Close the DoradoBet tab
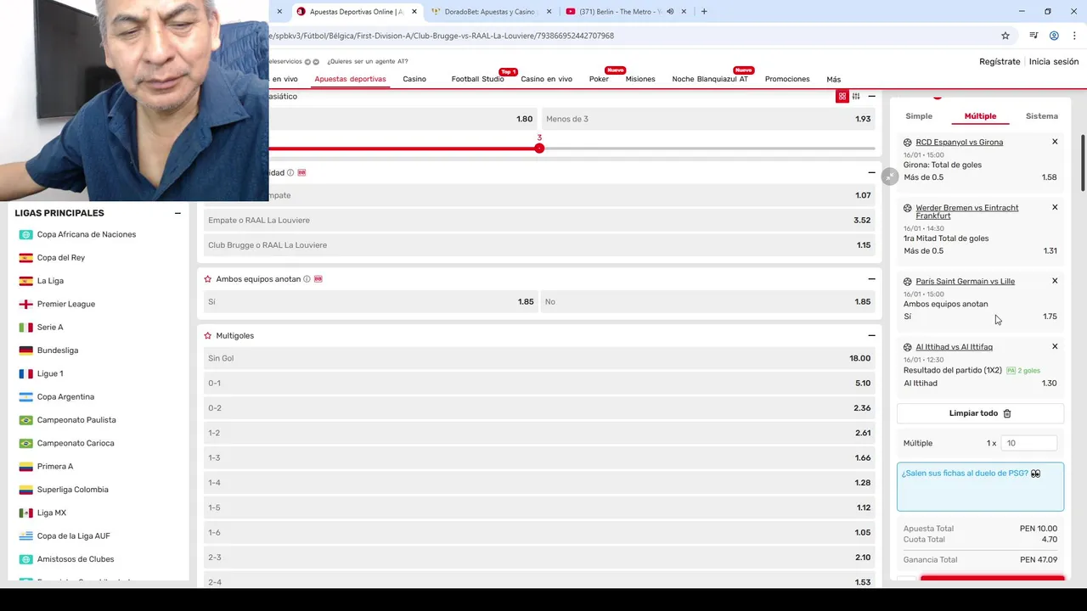Screen dimensions: 1087x611 coord(549,12)
